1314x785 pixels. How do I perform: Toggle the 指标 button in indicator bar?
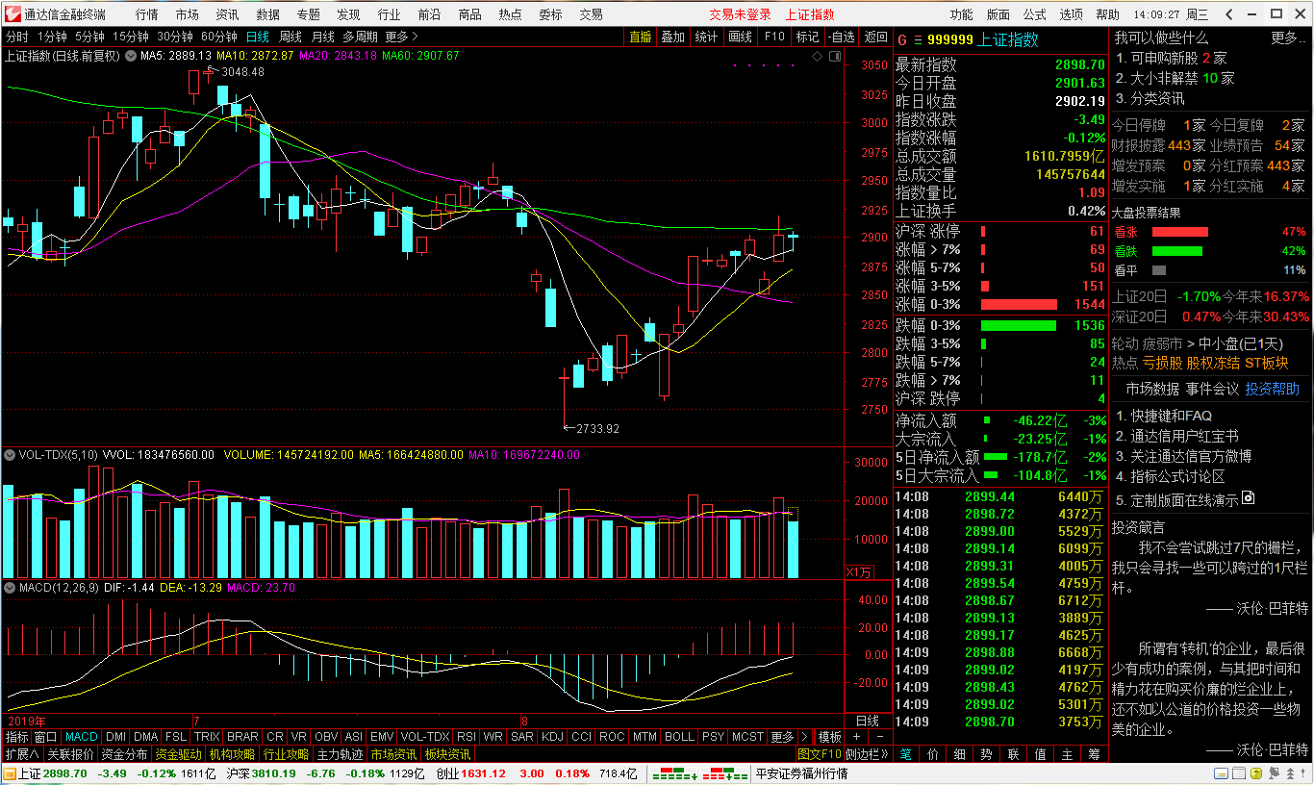17,737
